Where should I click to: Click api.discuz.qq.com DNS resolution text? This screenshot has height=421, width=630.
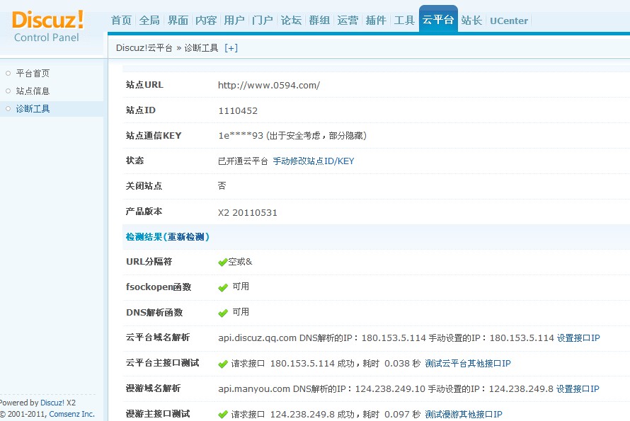point(386,338)
